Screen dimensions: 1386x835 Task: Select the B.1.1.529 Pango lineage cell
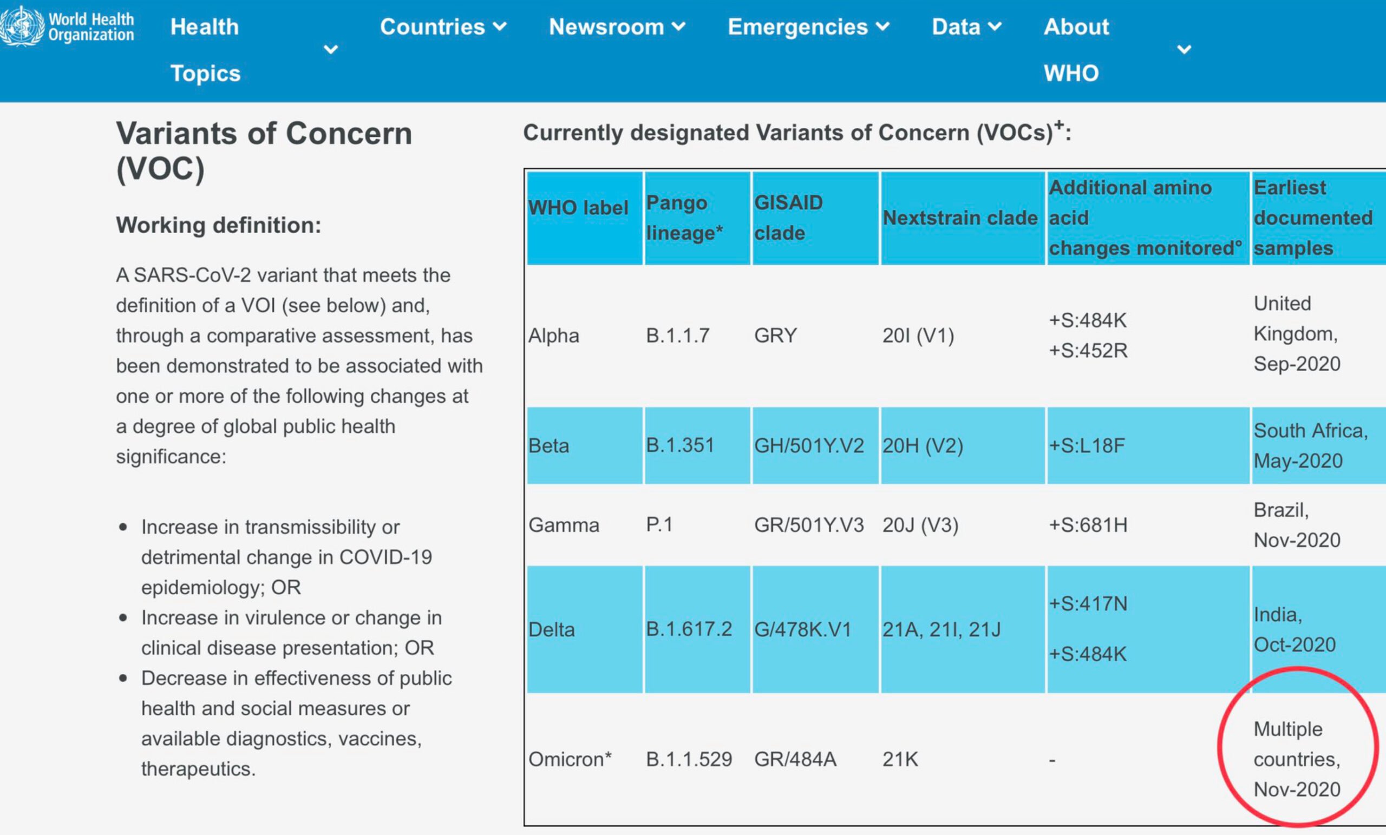pyautogui.click(x=689, y=759)
